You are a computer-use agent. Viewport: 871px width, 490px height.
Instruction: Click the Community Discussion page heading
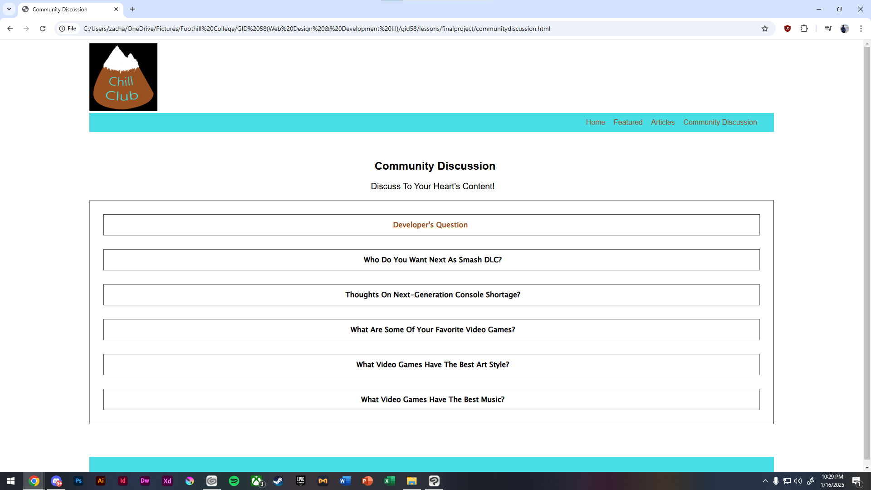435,166
